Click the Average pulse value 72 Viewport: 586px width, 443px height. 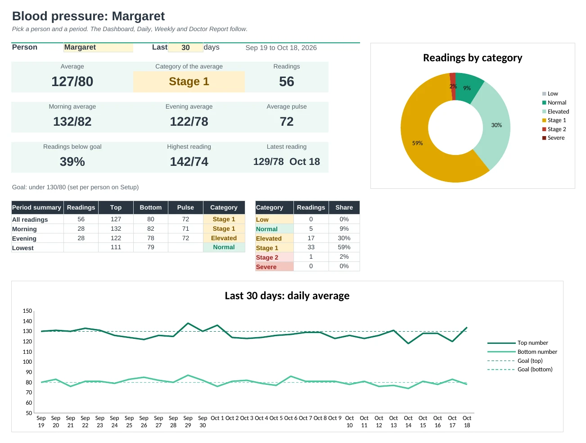click(x=287, y=122)
